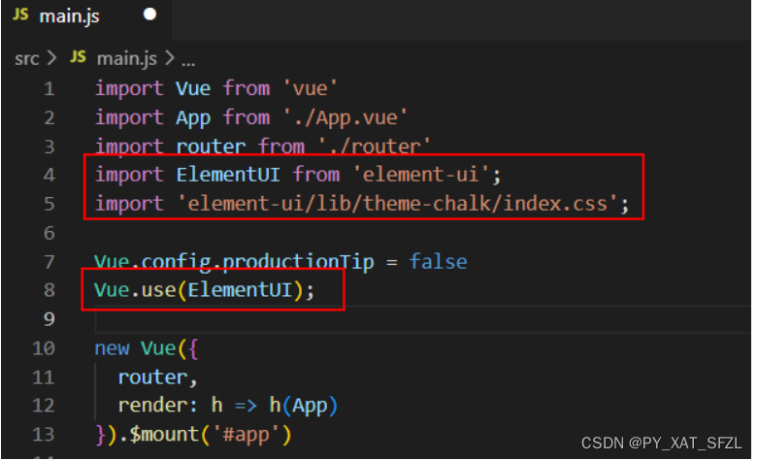Click line number 2 in the gutter
Viewport: 758px width, 461px height.
(49, 117)
